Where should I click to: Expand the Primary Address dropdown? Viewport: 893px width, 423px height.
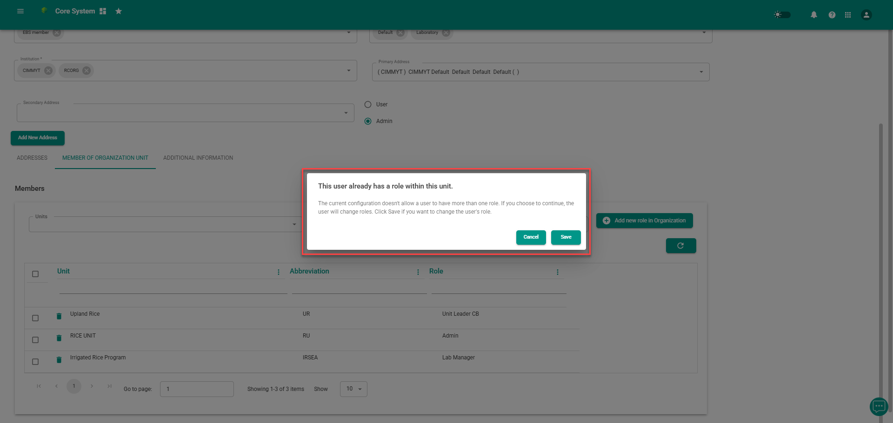pos(701,72)
